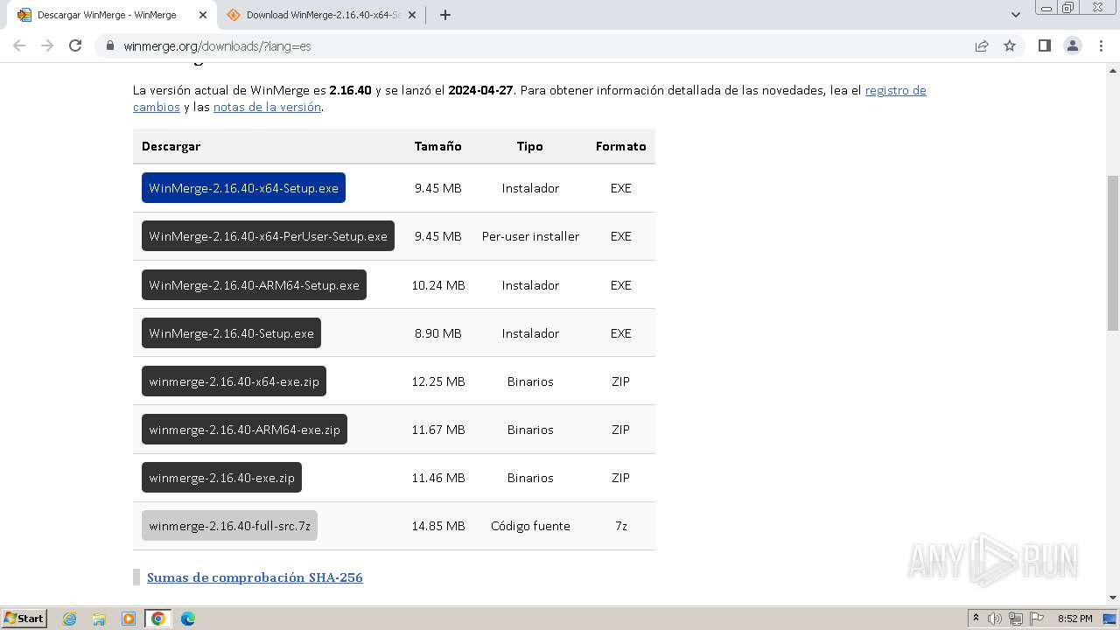
Task: Click the Tamaño column header
Action: pos(437,146)
